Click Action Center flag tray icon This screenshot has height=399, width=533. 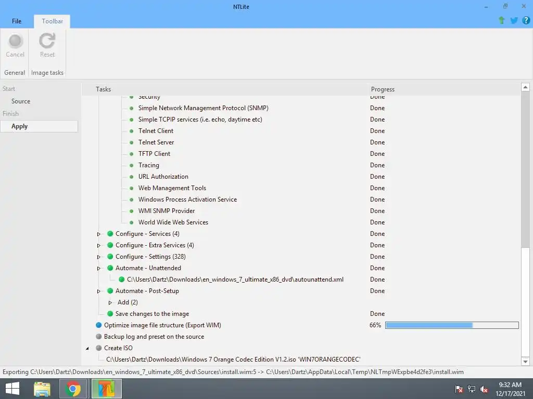coord(459,389)
